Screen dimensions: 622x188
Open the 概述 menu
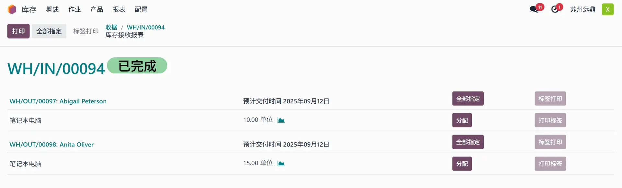click(x=52, y=9)
